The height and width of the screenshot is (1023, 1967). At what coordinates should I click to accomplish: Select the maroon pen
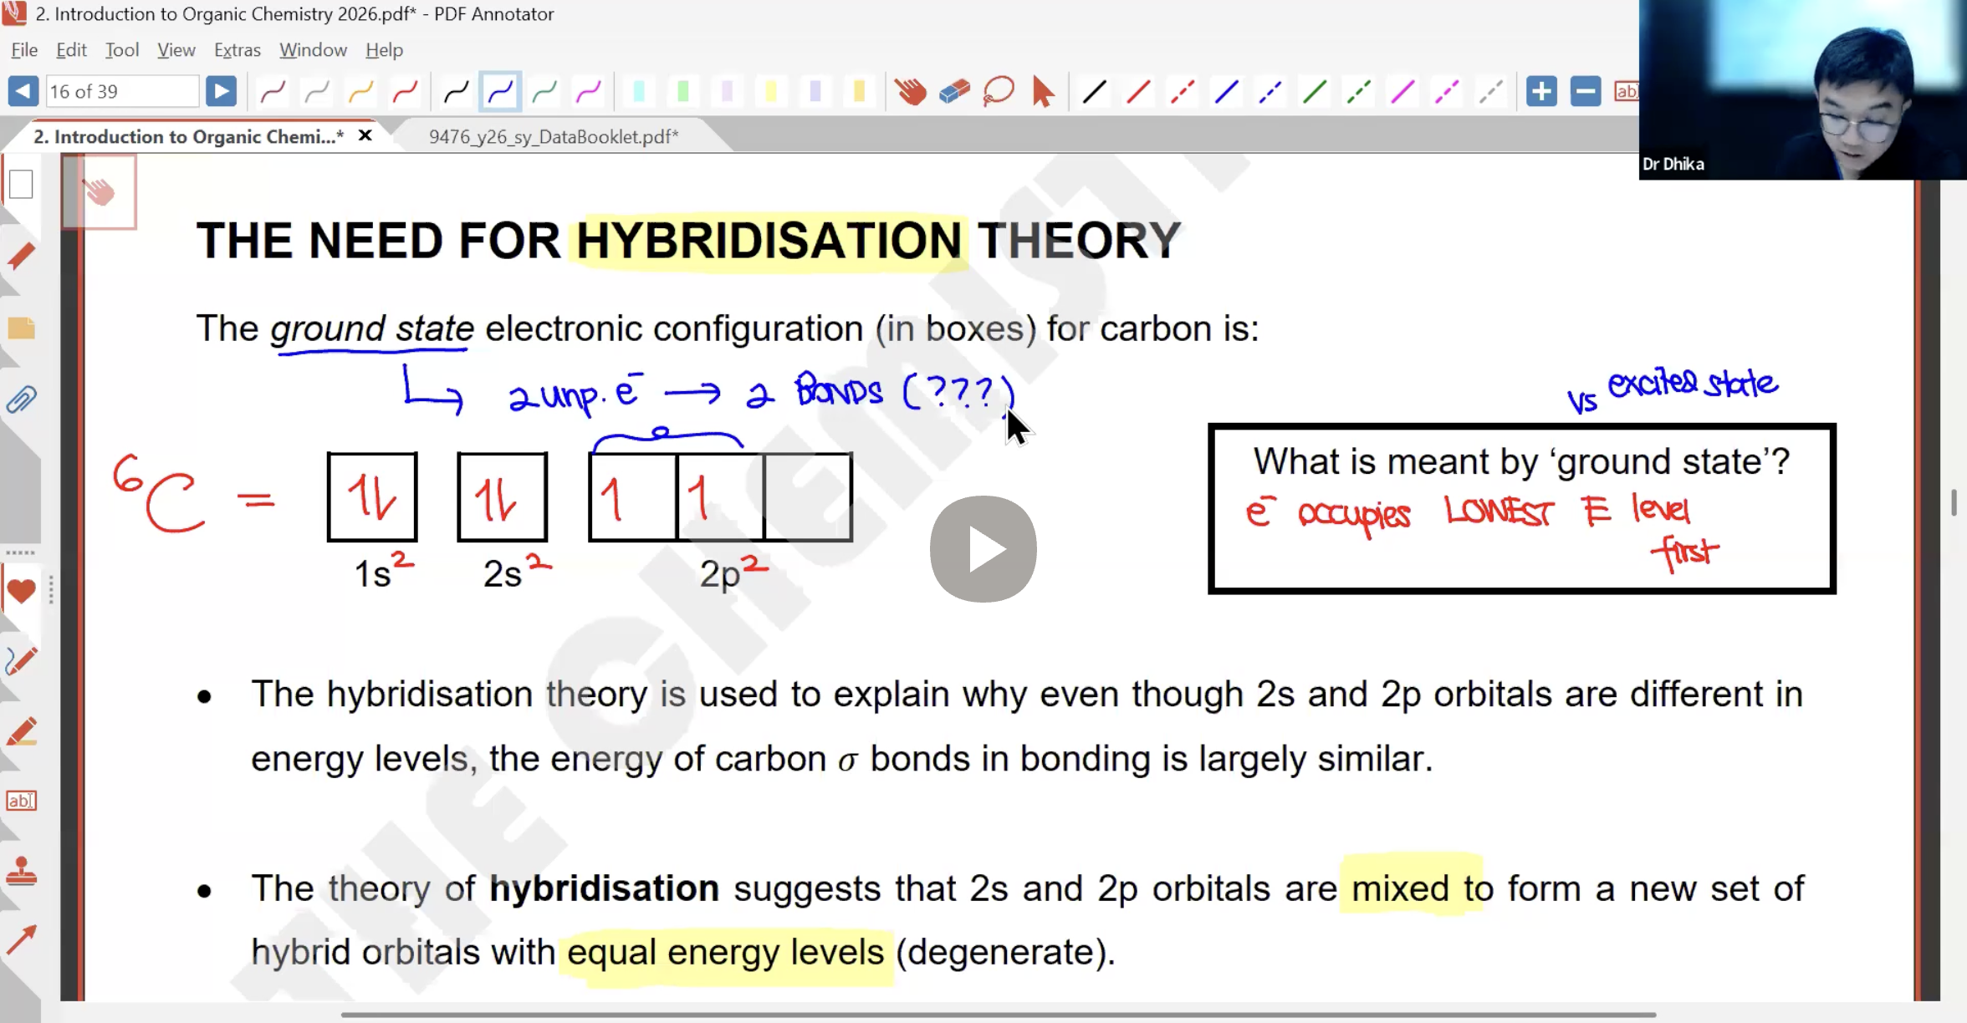(273, 92)
